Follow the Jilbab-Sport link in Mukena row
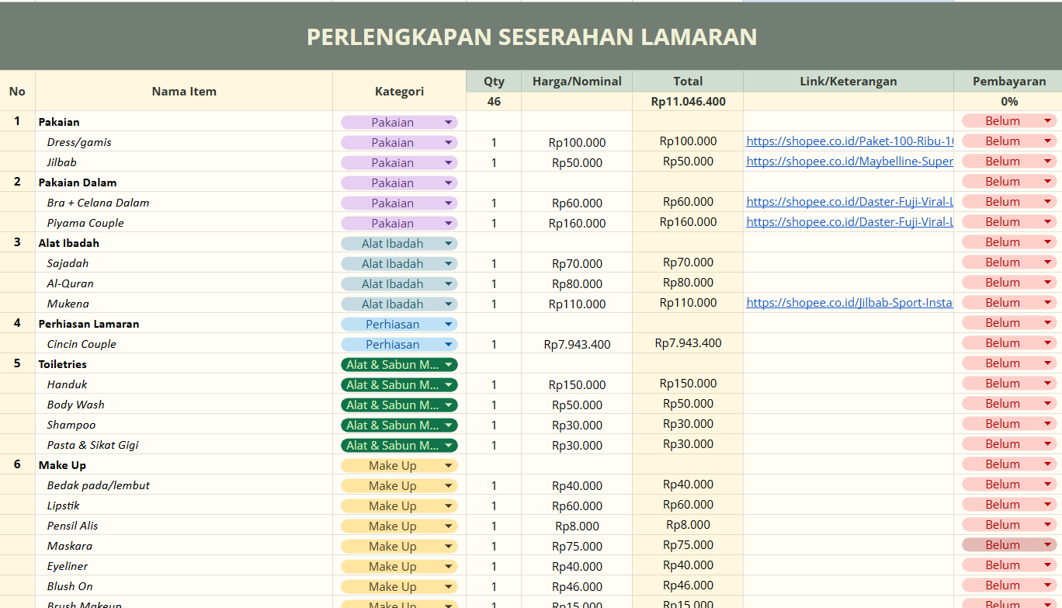The image size is (1062, 608). [x=849, y=303]
